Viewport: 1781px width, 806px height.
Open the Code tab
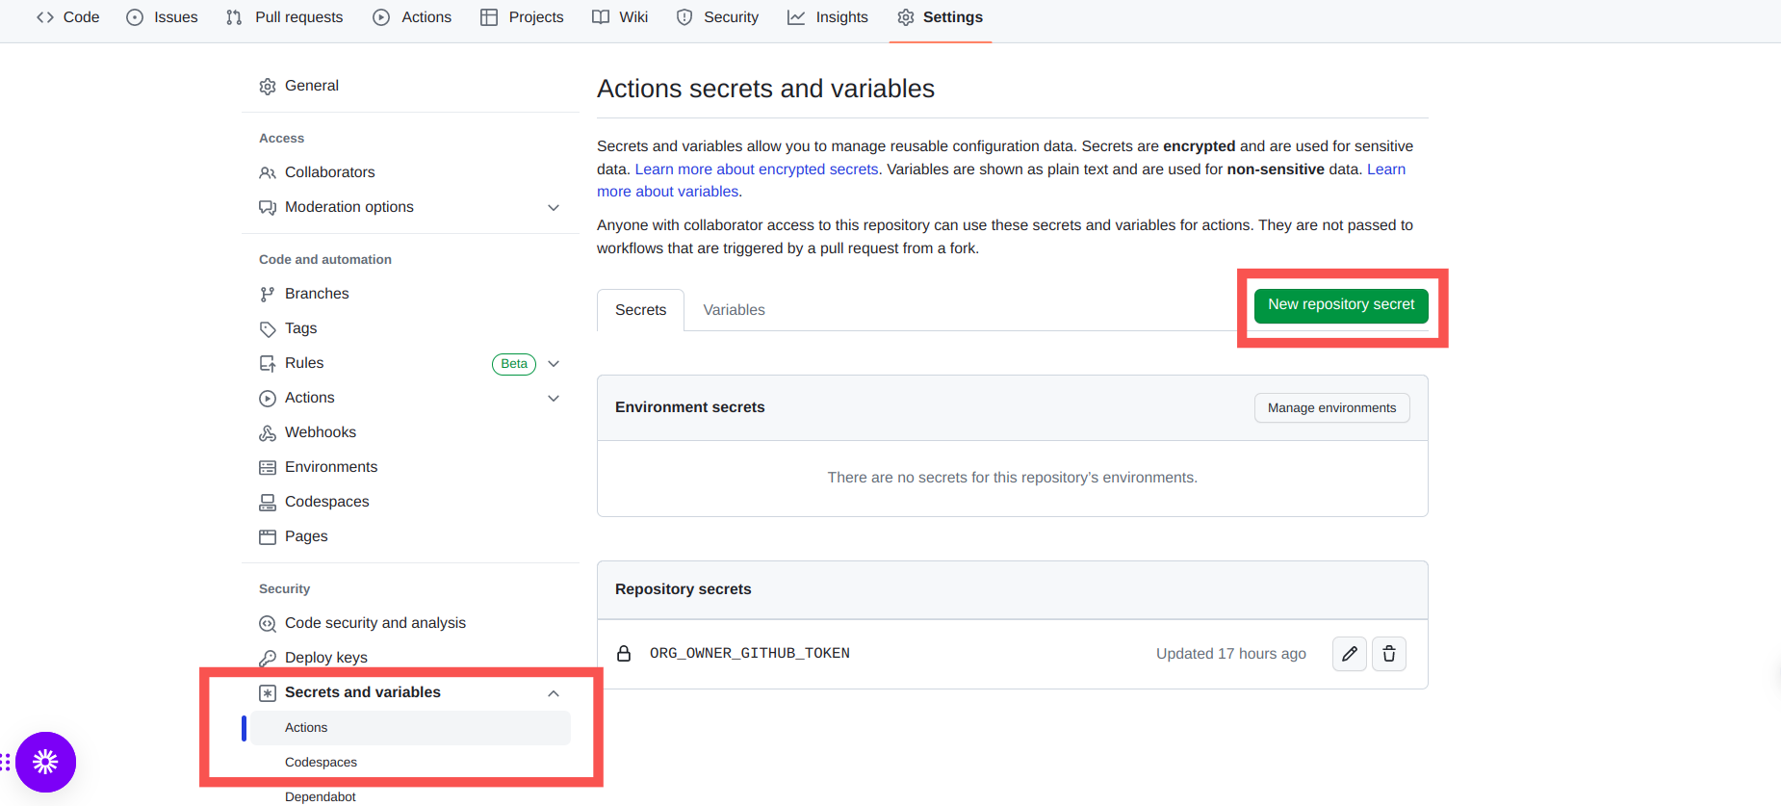68,17
